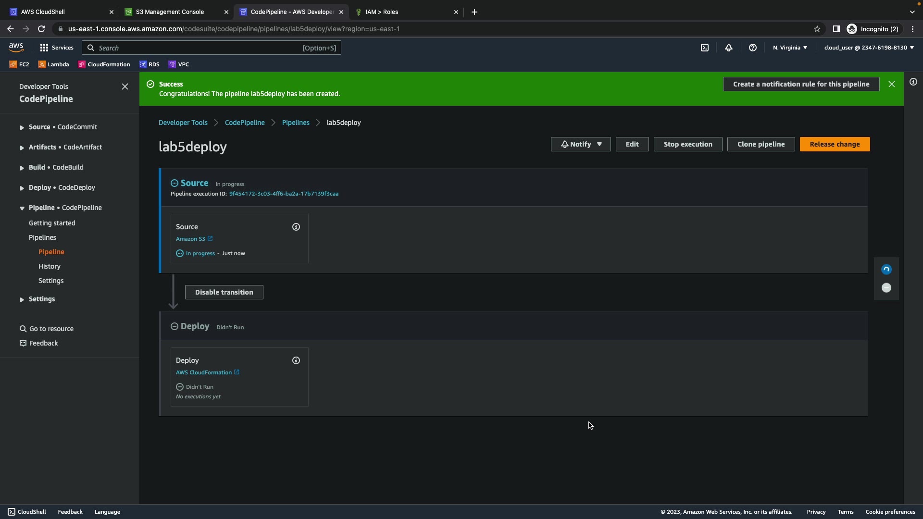Switch to the S3 Management Console tab
Screen dimensions: 923x519
[170, 12]
